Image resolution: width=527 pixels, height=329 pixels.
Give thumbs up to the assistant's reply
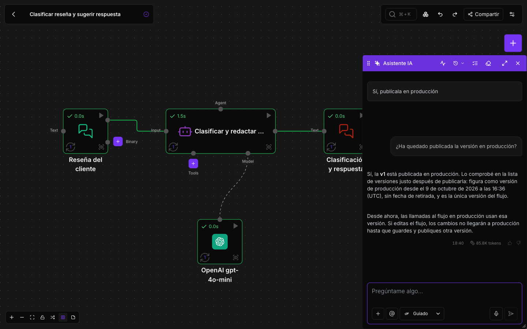[x=510, y=243]
